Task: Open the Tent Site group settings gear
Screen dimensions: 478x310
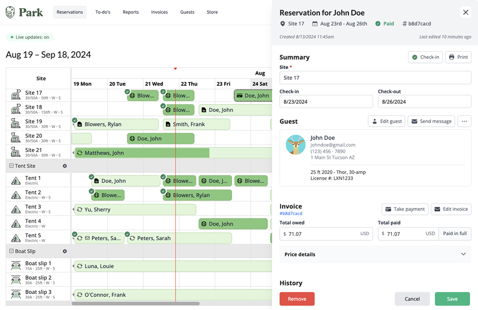Action: pyautogui.click(x=64, y=166)
